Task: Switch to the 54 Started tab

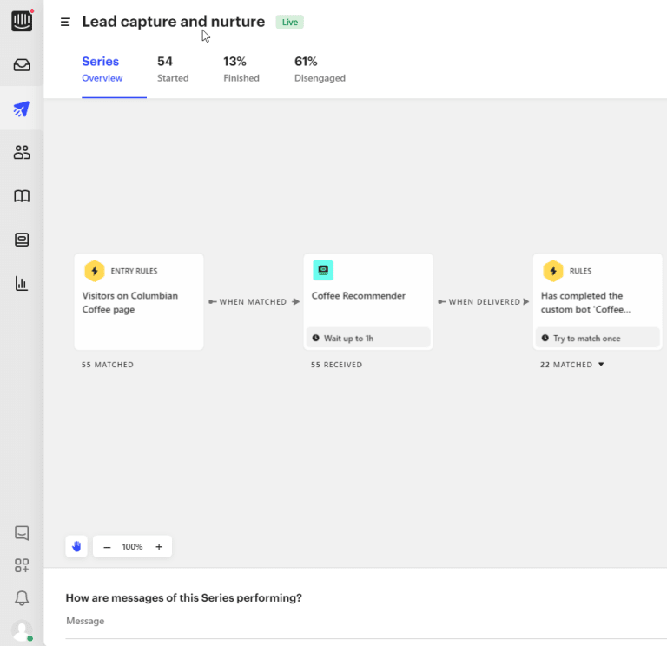Action: pos(172,69)
